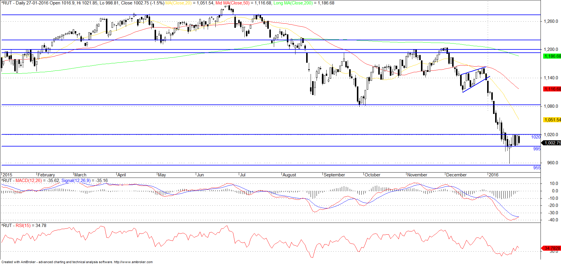The width and height of the screenshot is (561, 264).
Task: Click the 1,020.0 price axis label
Action: [x=551, y=135]
